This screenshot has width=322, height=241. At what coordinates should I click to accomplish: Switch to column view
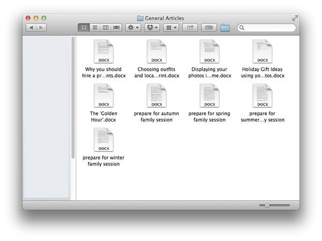coord(106,27)
